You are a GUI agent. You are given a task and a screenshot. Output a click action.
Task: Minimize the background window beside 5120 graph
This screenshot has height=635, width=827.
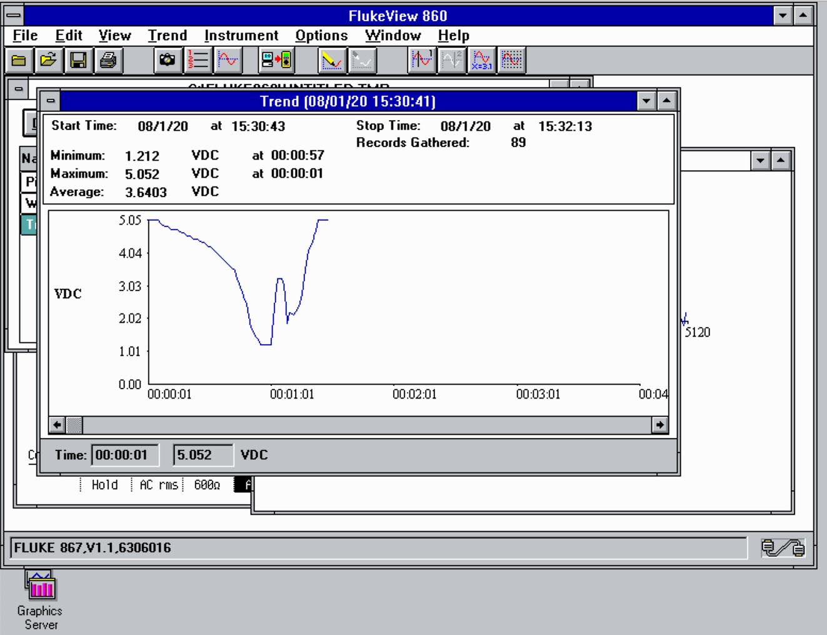(760, 161)
